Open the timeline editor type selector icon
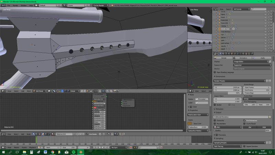The width and height of the screenshot is (275, 155). [x=3, y=147]
